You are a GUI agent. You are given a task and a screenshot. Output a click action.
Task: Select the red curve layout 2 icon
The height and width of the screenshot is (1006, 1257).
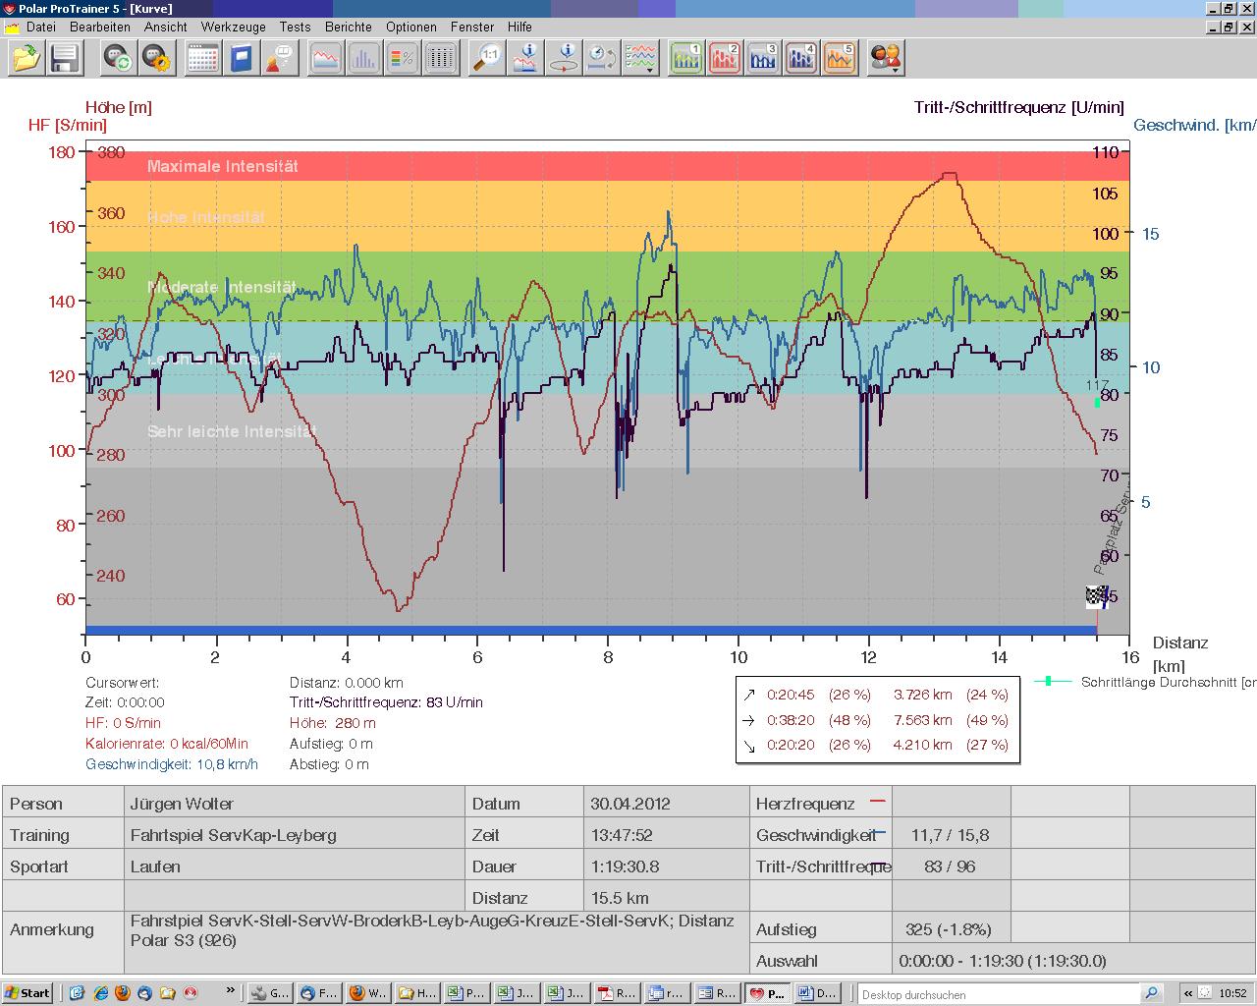(725, 58)
